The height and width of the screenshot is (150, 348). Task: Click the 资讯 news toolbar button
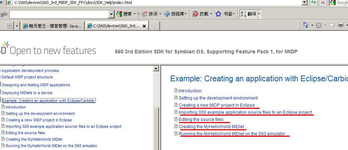(x=150, y=14)
